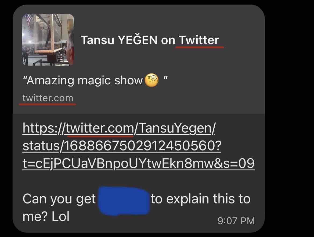Click "twitter.com" inside the full URL

100,128
